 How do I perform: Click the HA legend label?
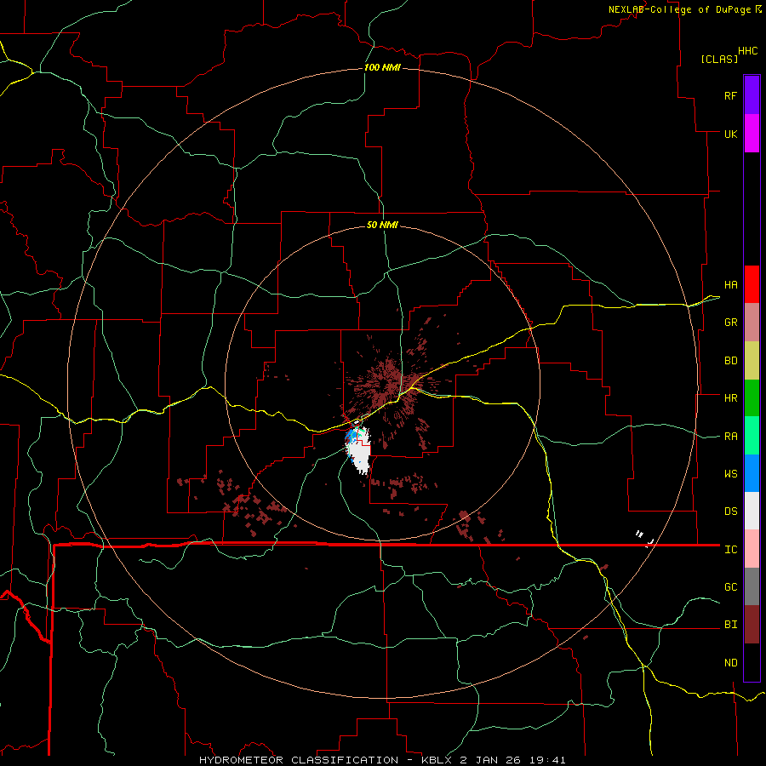pyautogui.click(x=730, y=284)
